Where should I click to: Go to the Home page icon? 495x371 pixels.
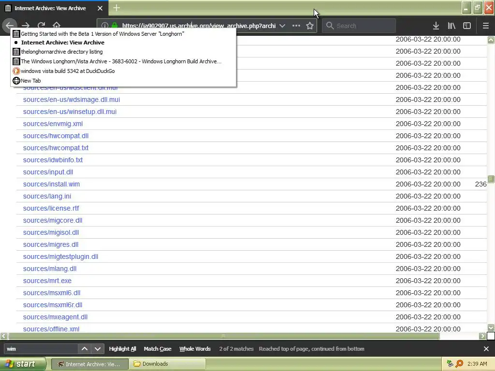coord(57,26)
